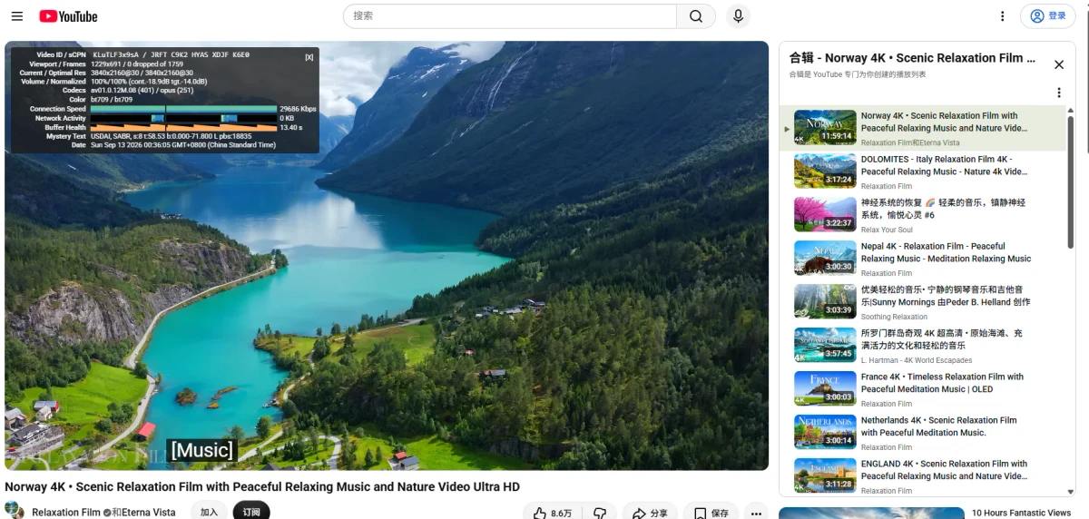Image resolution: width=1089 pixels, height=519 pixels.
Task: Click the sign-in button with person icon
Action: pos(1048,16)
